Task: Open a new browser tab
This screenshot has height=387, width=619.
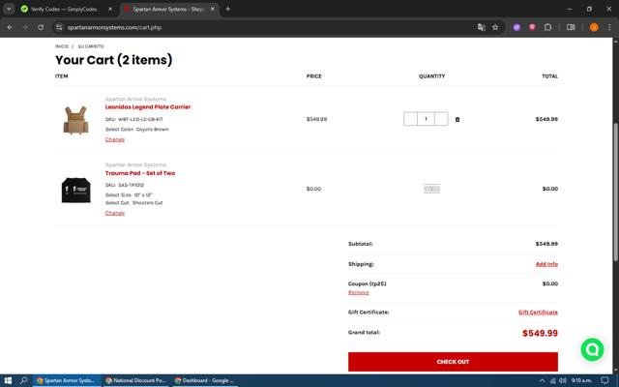Action: [x=228, y=9]
